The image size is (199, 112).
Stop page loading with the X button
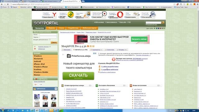point(7,4)
